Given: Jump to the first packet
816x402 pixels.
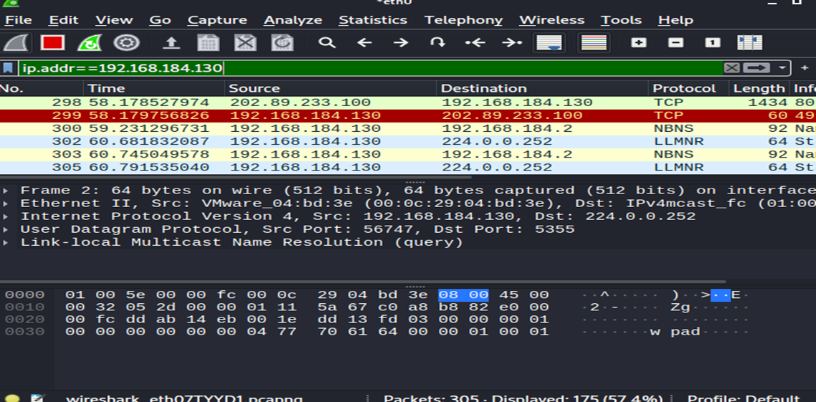Looking at the screenshot, I should [x=475, y=43].
